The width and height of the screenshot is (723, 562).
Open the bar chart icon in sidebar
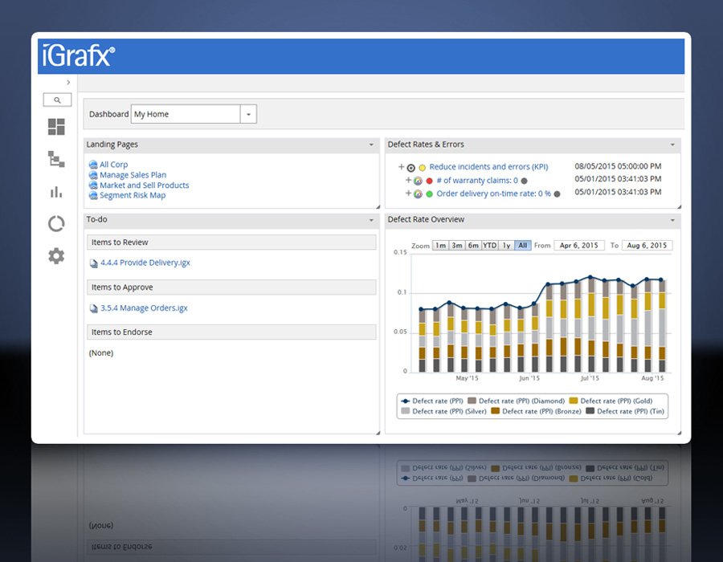56,192
